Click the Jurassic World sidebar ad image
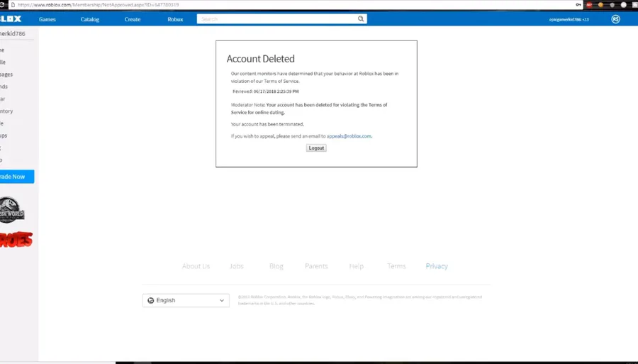The height and width of the screenshot is (364, 638). [12, 210]
